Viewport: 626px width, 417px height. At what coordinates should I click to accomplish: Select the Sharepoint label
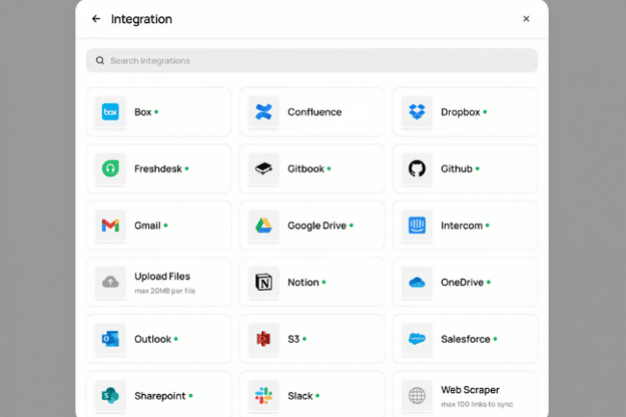[160, 396]
